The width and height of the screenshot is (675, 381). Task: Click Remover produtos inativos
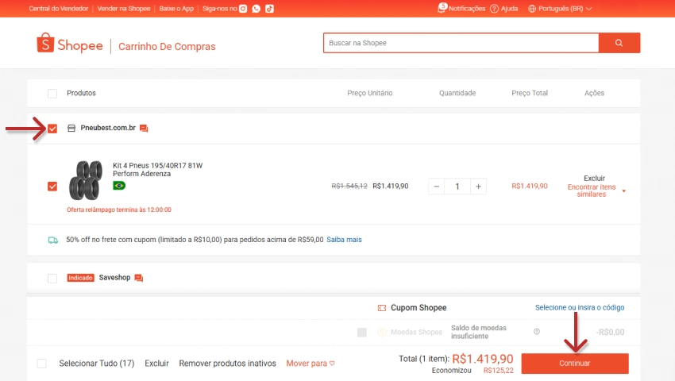pos(227,364)
